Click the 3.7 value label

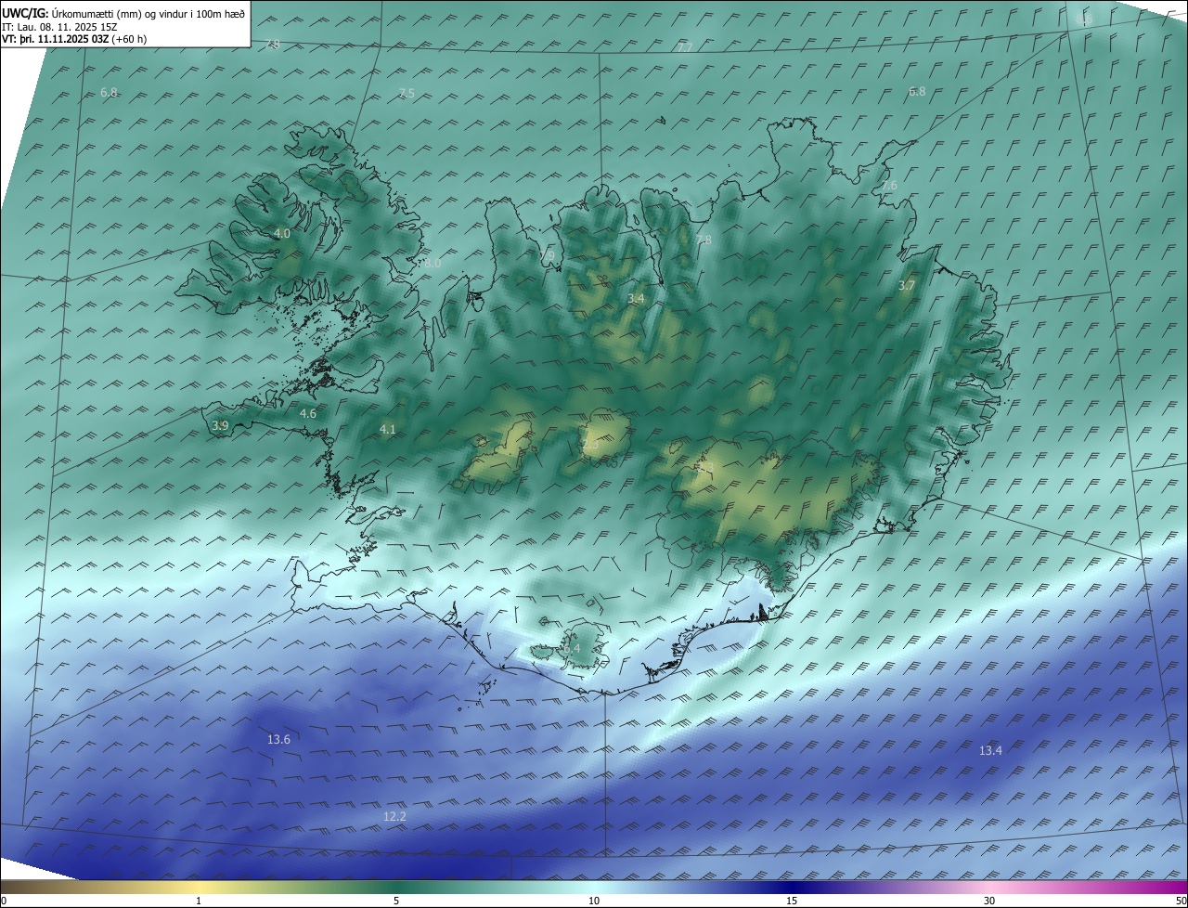click(907, 286)
